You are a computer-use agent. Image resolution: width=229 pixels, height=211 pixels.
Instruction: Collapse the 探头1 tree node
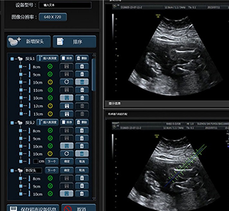[x=12, y=59]
